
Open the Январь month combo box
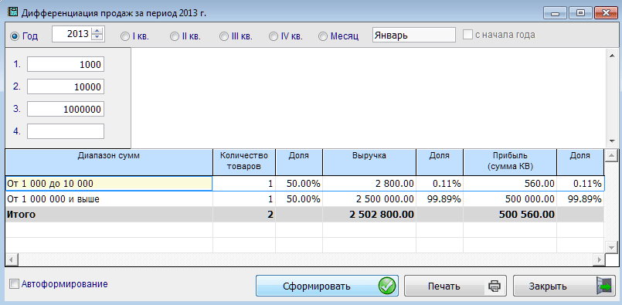pyautogui.click(x=413, y=35)
